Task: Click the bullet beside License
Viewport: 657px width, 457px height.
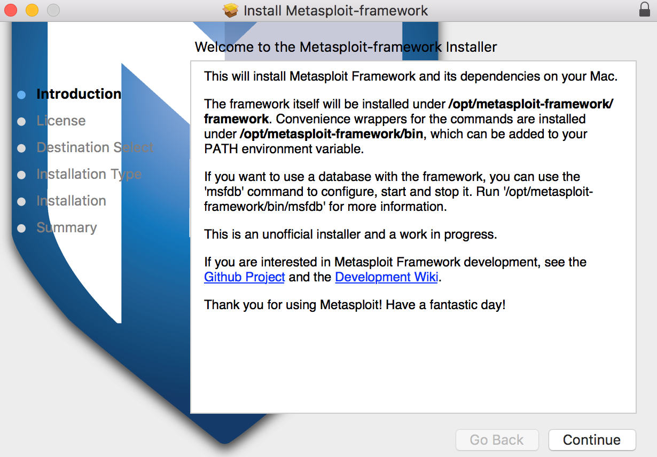Action: point(21,121)
